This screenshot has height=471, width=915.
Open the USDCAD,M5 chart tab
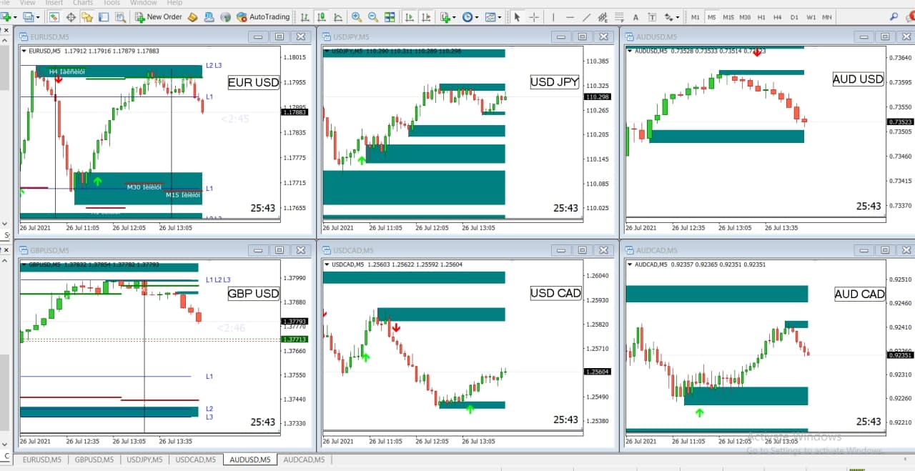tap(195, 460)
